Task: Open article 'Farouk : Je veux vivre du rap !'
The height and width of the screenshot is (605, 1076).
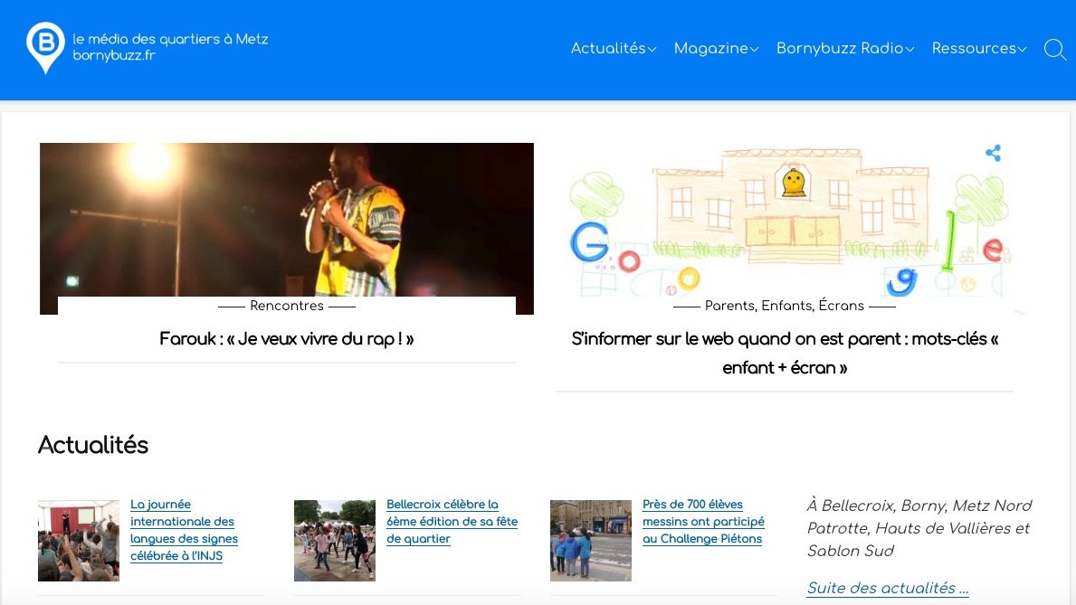Action: coord(287,339)
